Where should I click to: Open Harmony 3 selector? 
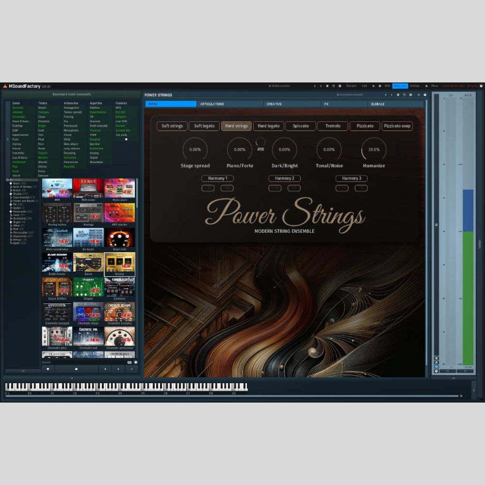352,178
